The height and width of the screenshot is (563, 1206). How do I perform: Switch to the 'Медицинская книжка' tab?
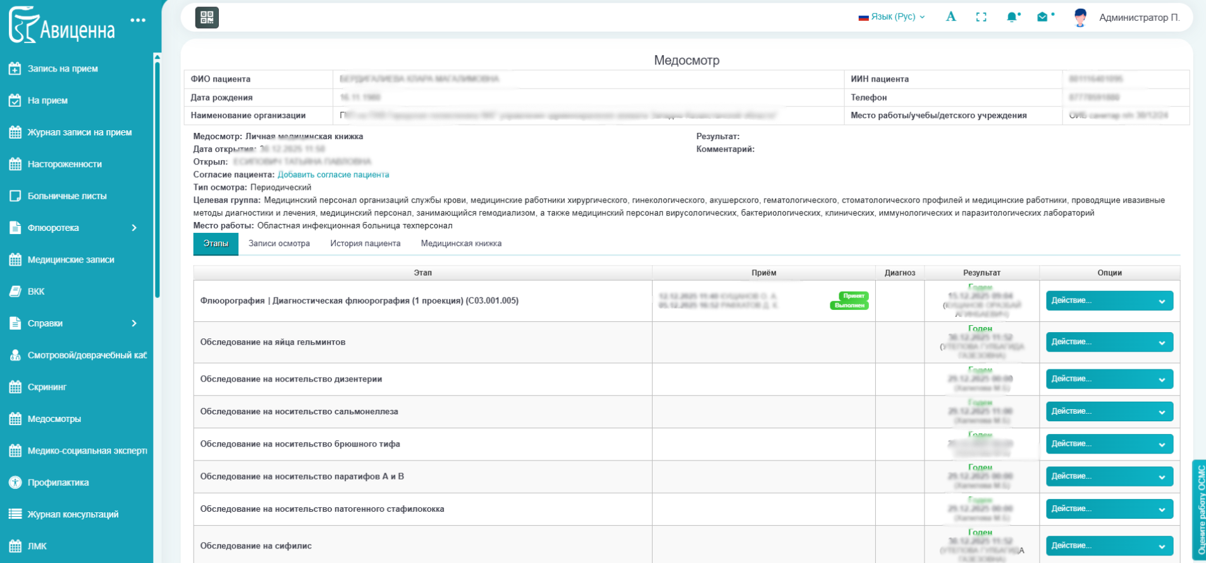click(x=461, y=244)
